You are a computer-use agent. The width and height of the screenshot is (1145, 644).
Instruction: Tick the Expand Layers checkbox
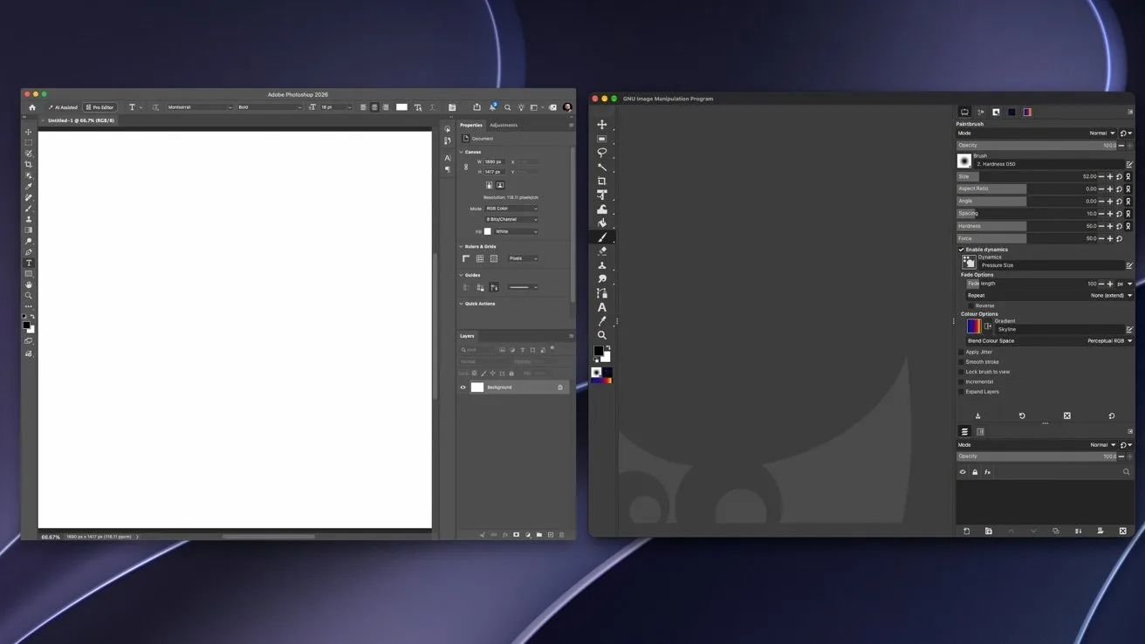click(962, 392)
